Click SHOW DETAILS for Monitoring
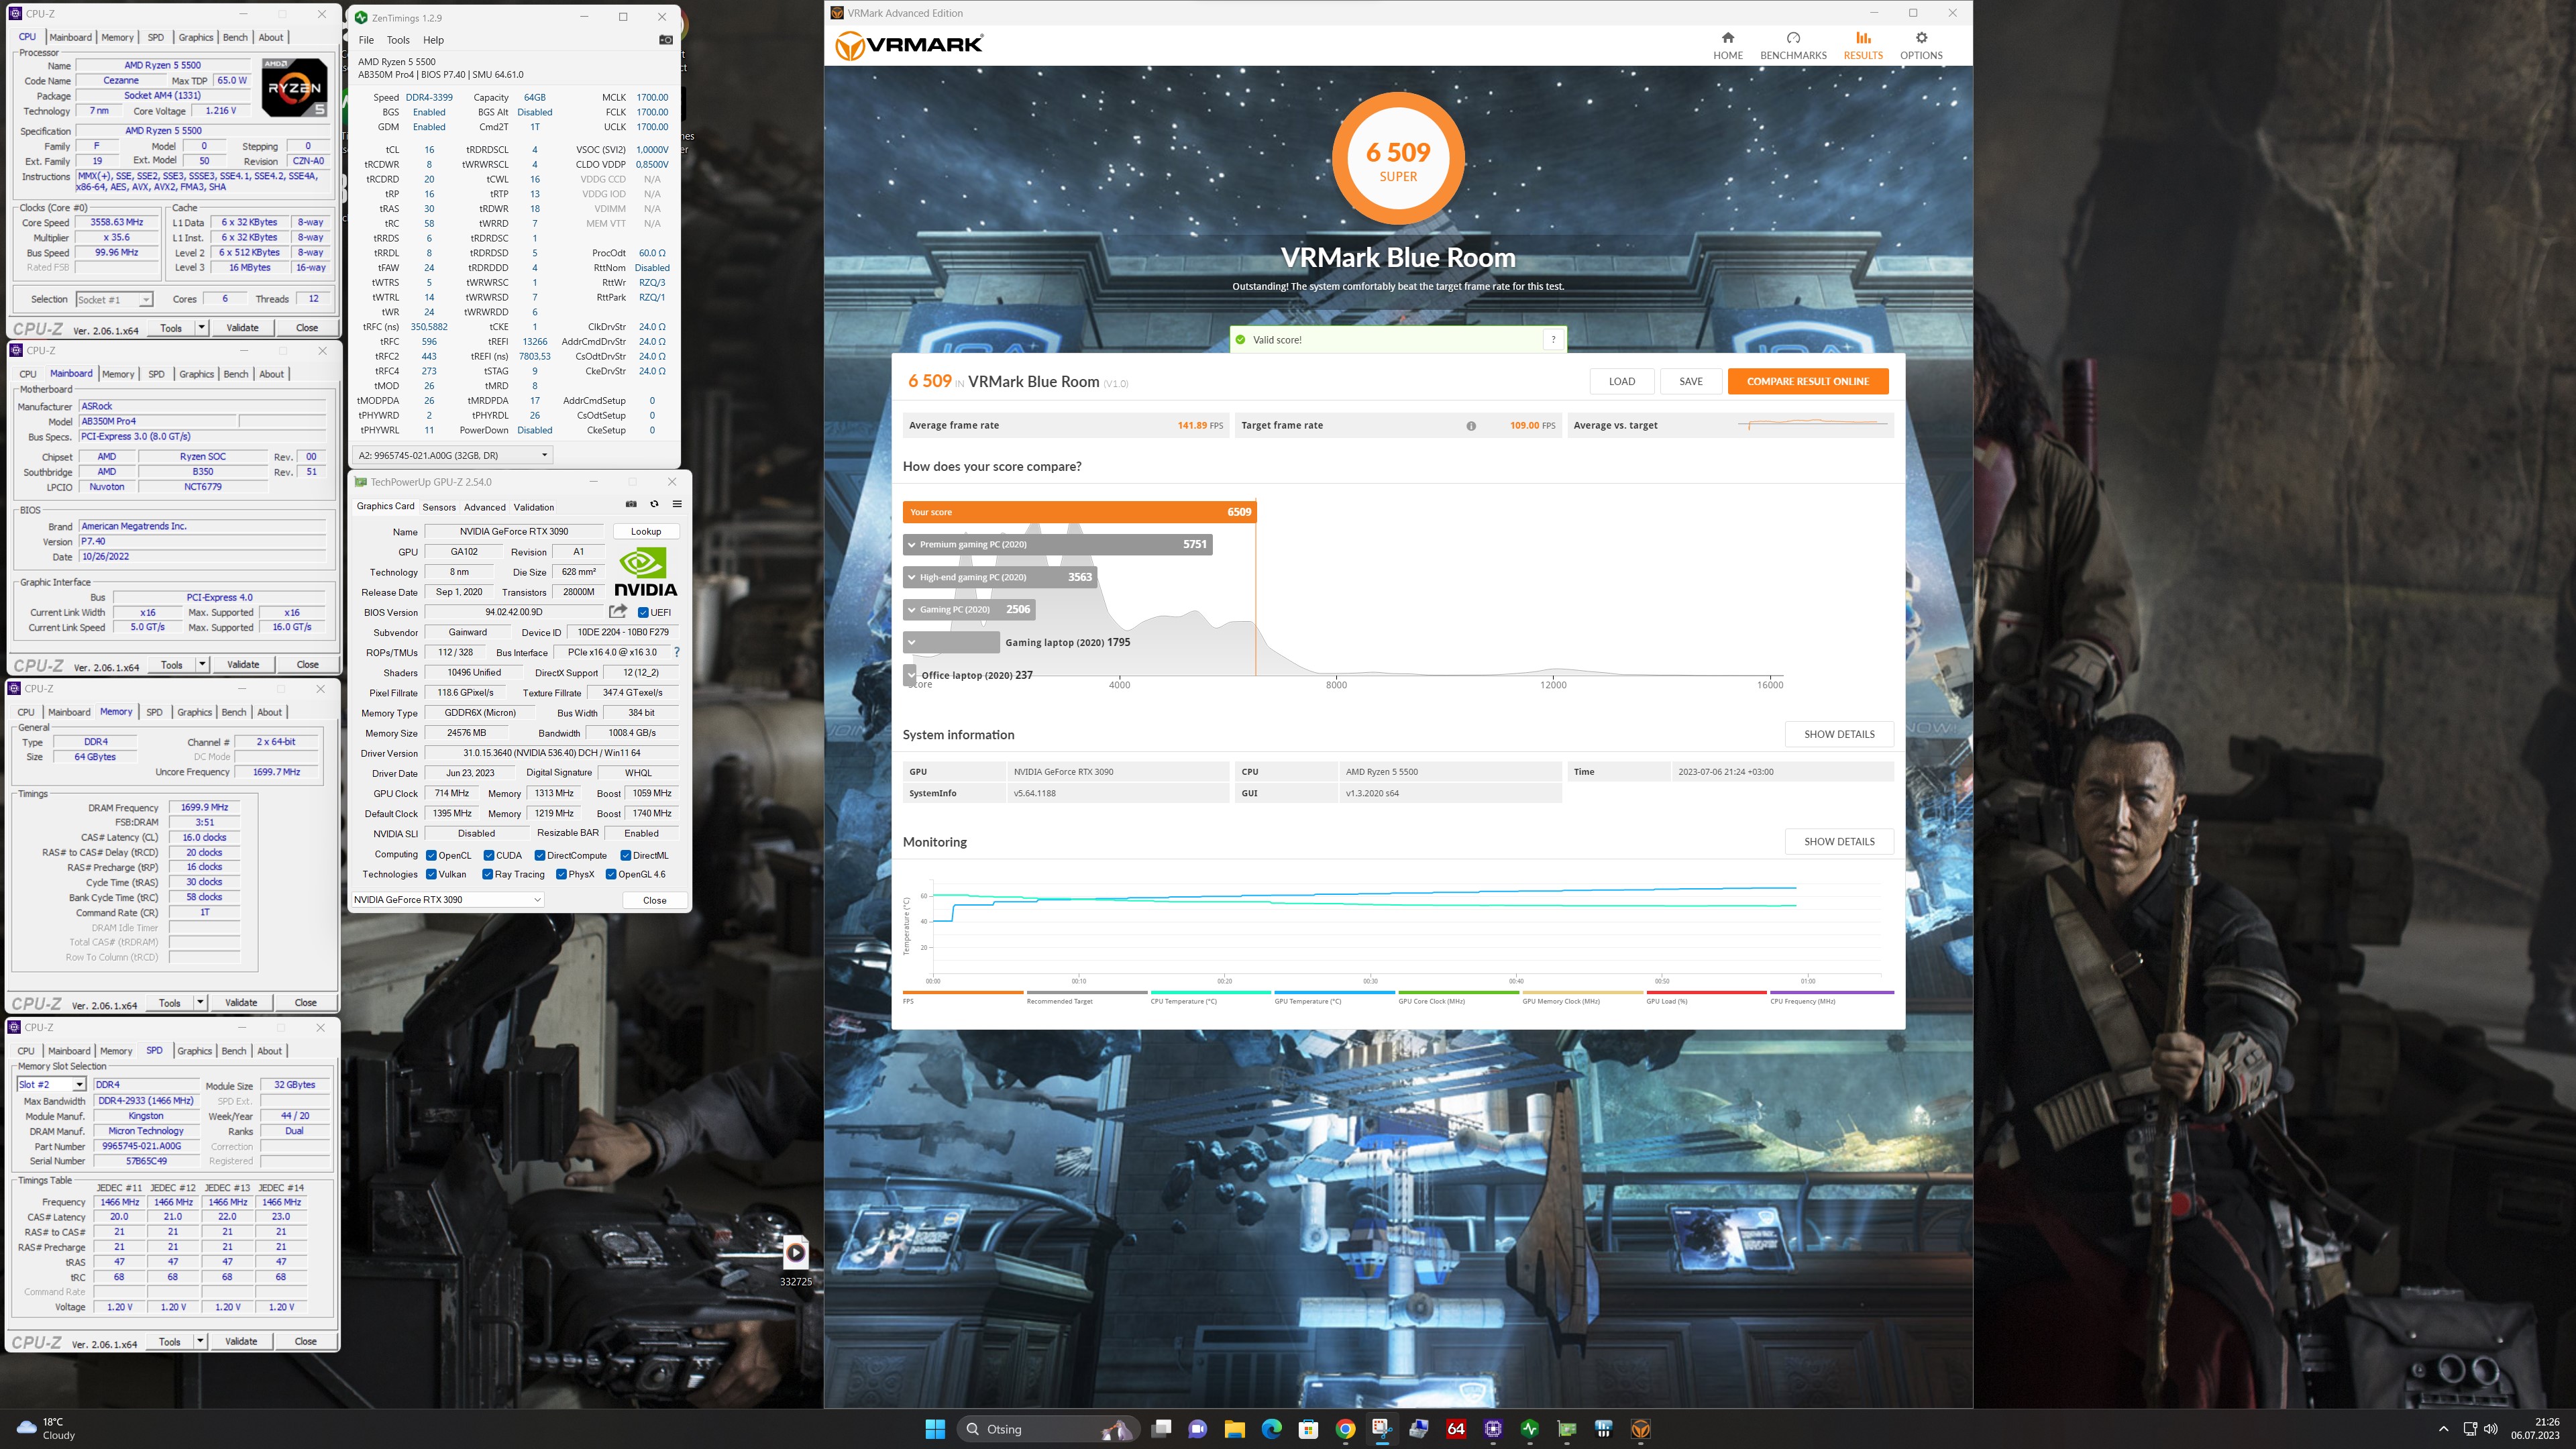Viewport: 2576px width, 1449px height. [1839, 842]
